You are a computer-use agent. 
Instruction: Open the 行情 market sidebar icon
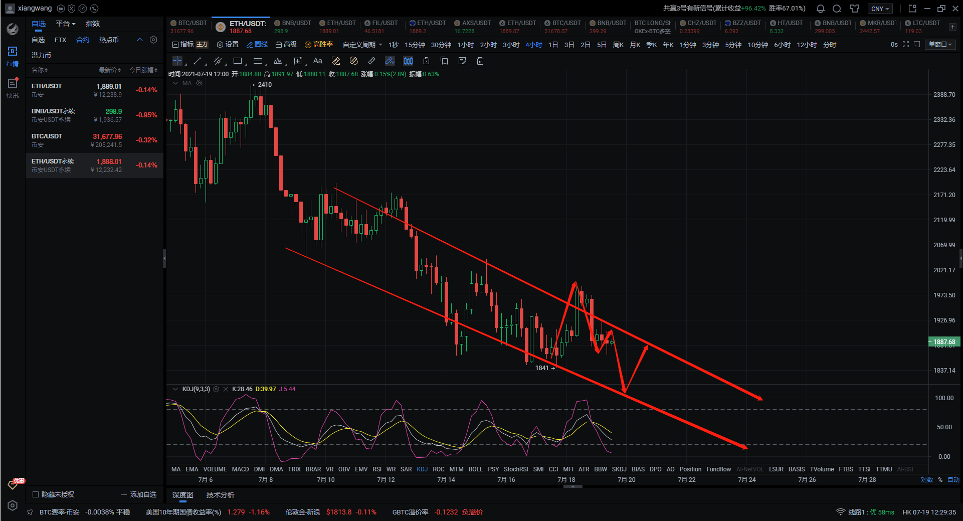pyautogui.click(x=13, y=56)
